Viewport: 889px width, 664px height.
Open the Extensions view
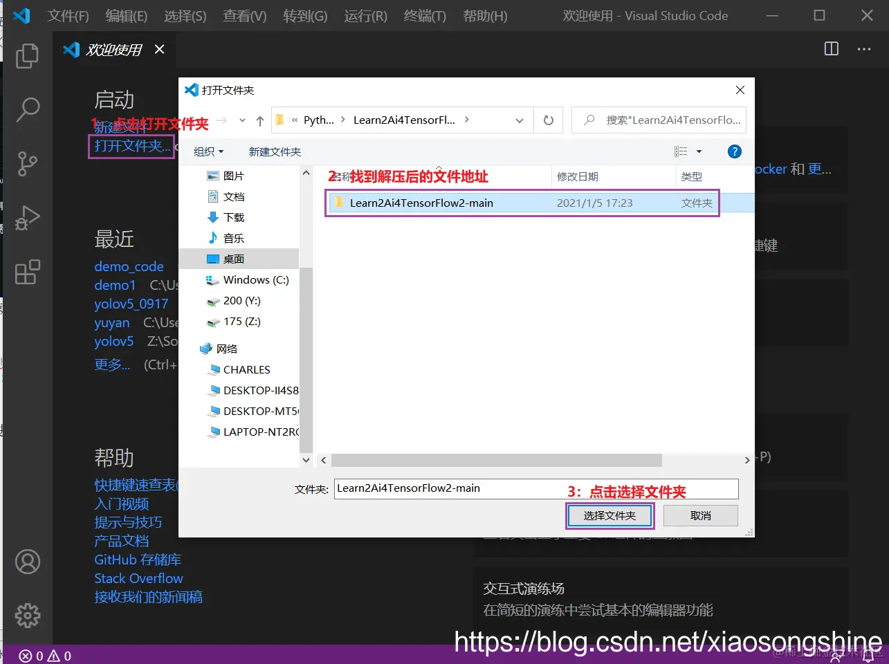click(x=27, y=272)
